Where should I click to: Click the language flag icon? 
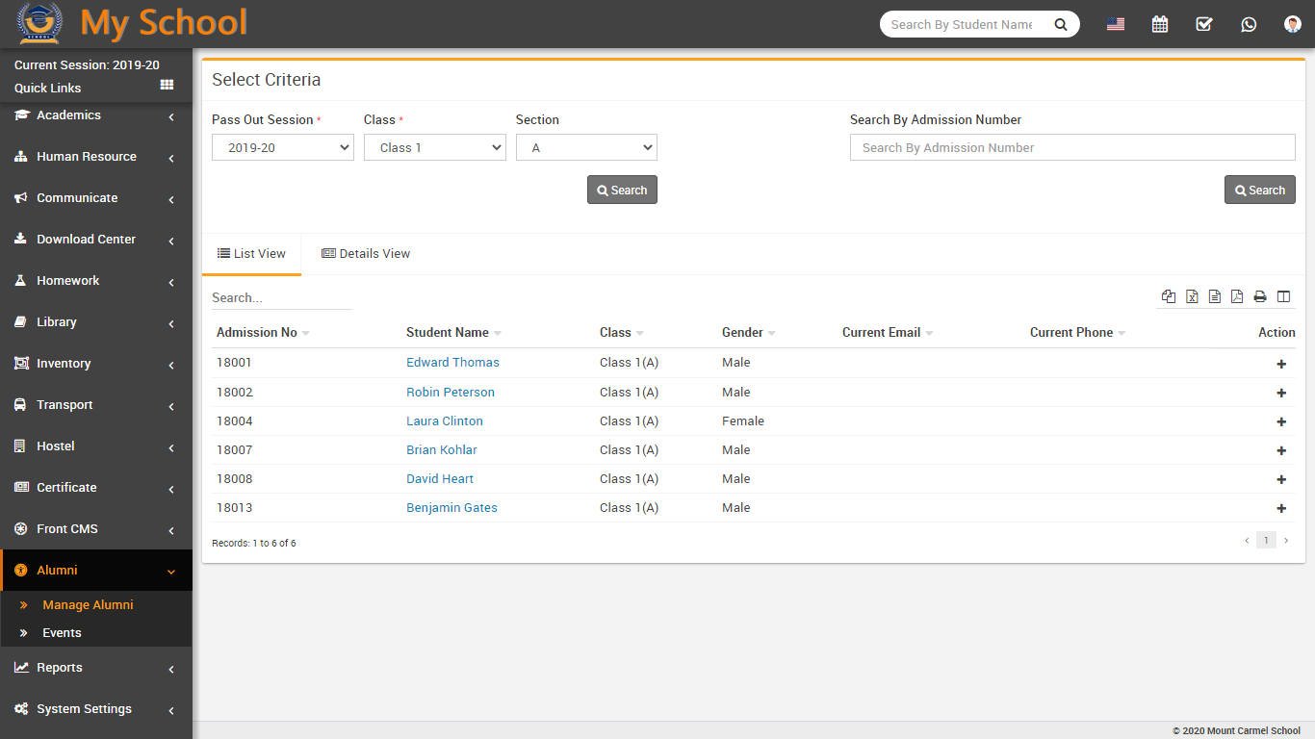pyautogui.click(x=1116, y=24)
